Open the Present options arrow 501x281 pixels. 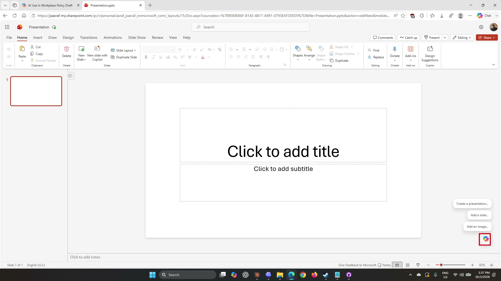(x=445, y=37)
